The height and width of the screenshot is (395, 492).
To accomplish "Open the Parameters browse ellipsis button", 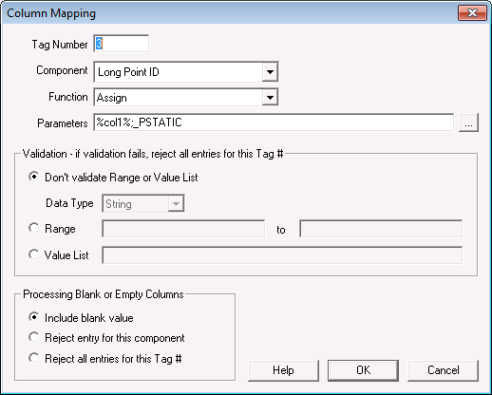I will tap(468, 122).
